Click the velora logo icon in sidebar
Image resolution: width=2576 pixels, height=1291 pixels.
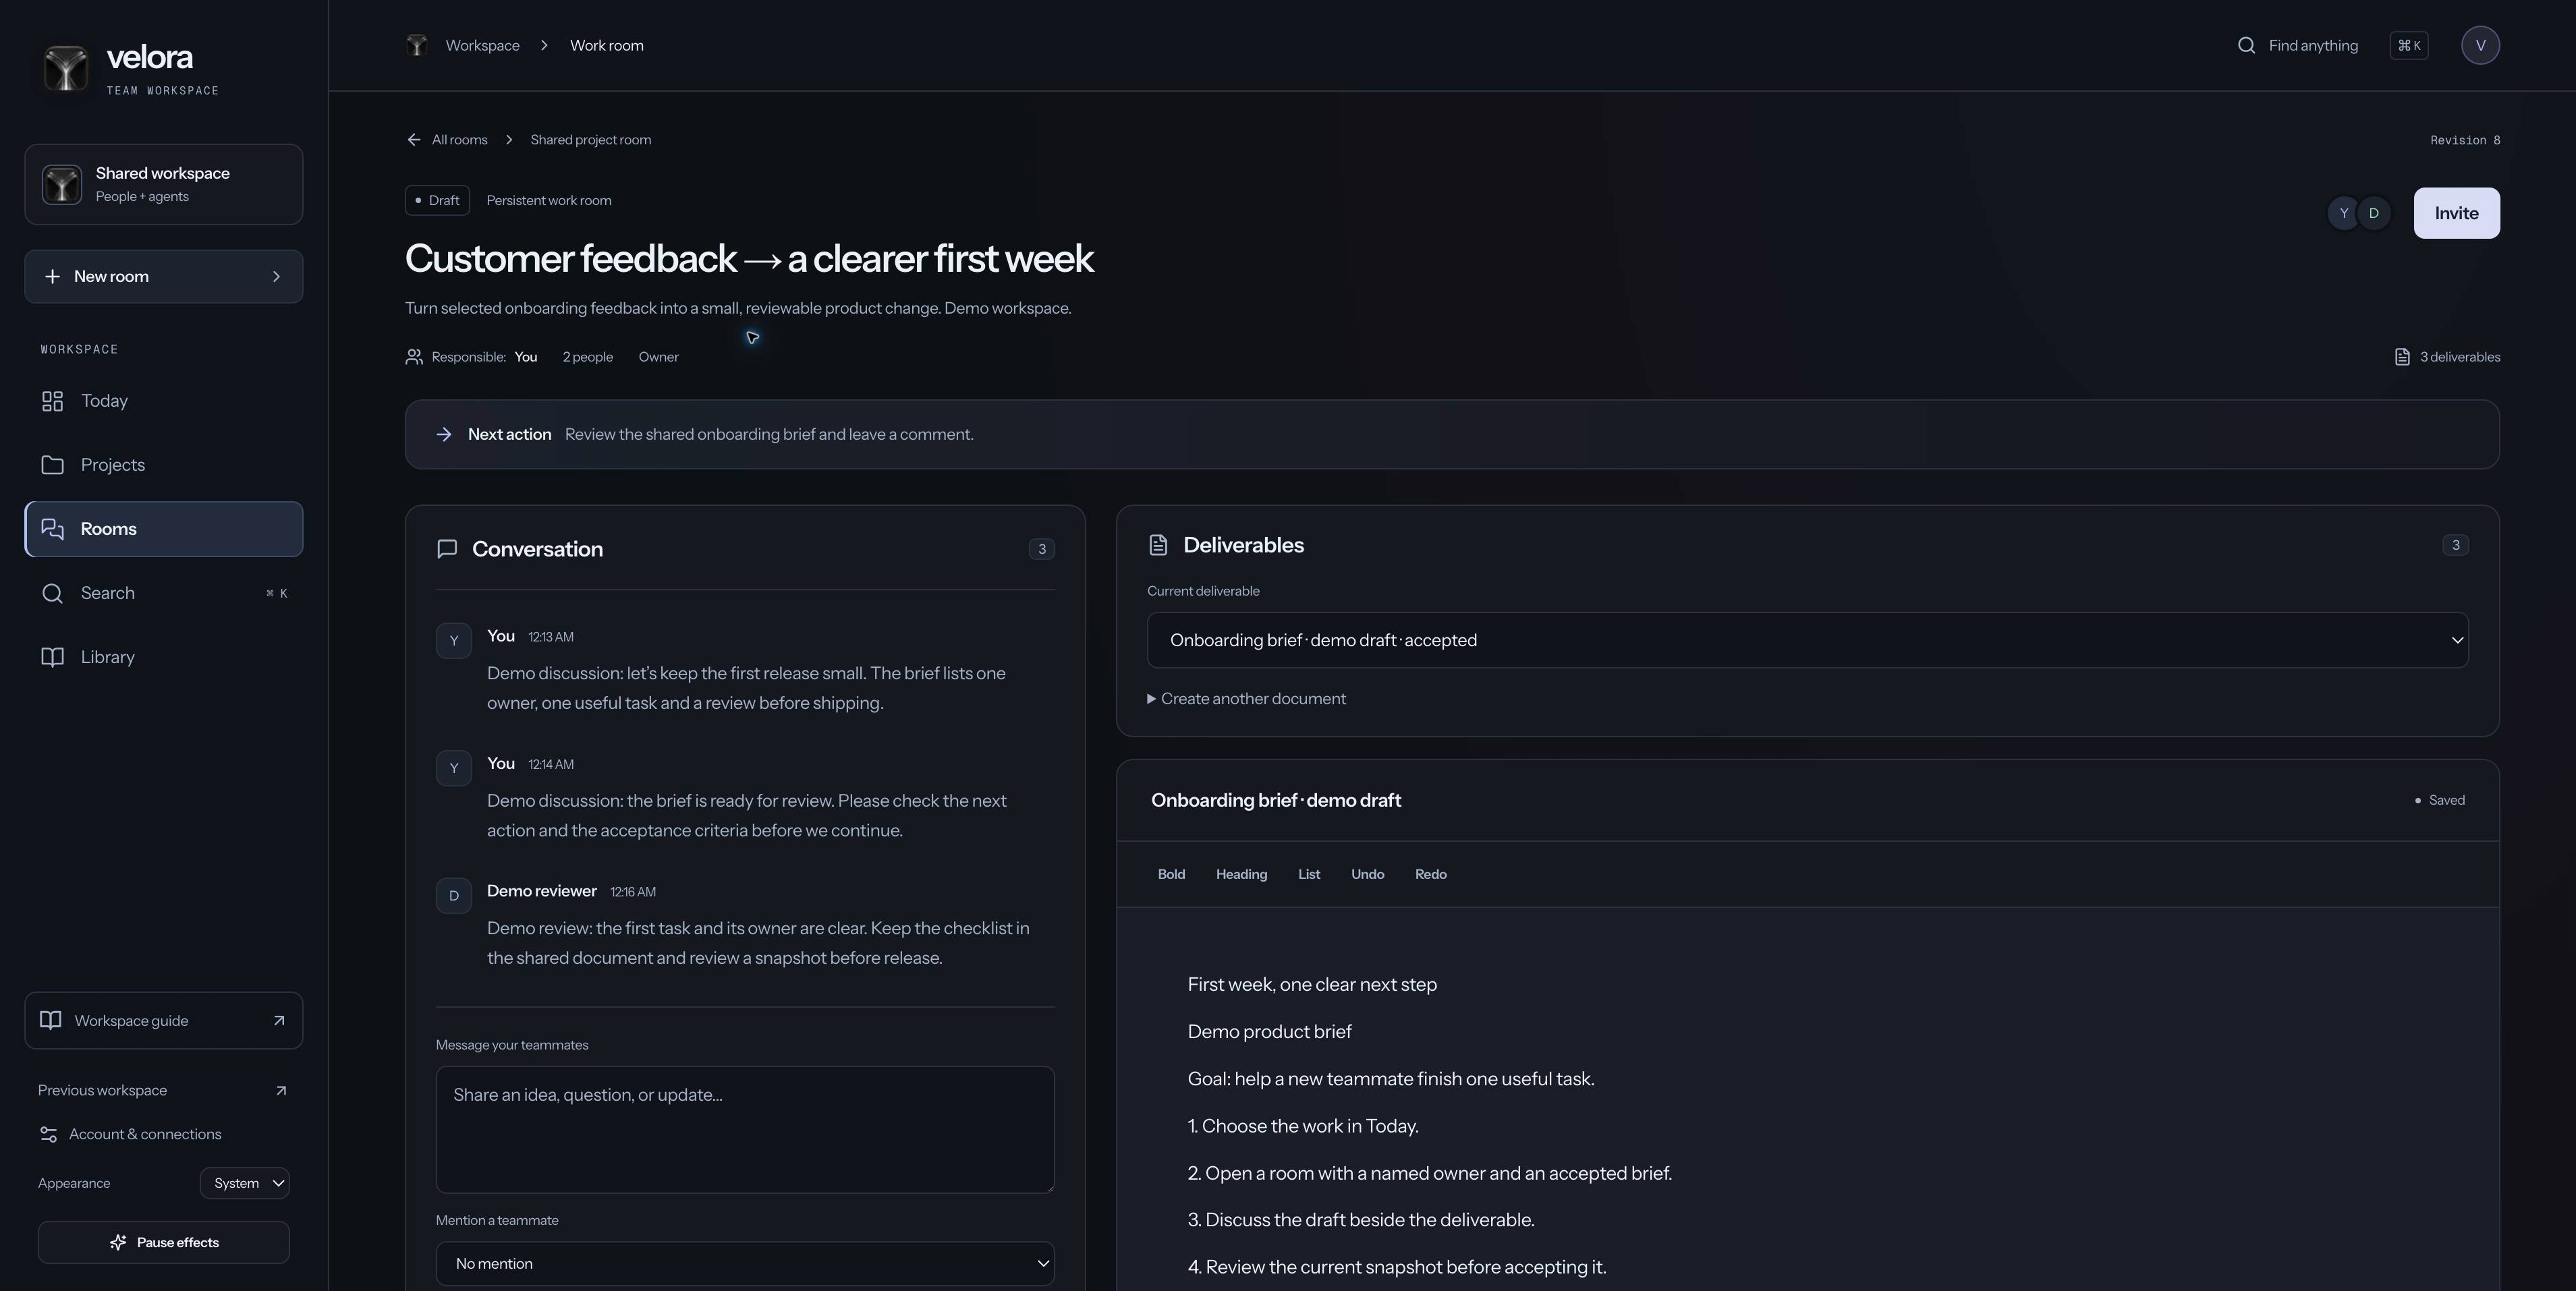(x=65, y=69)
